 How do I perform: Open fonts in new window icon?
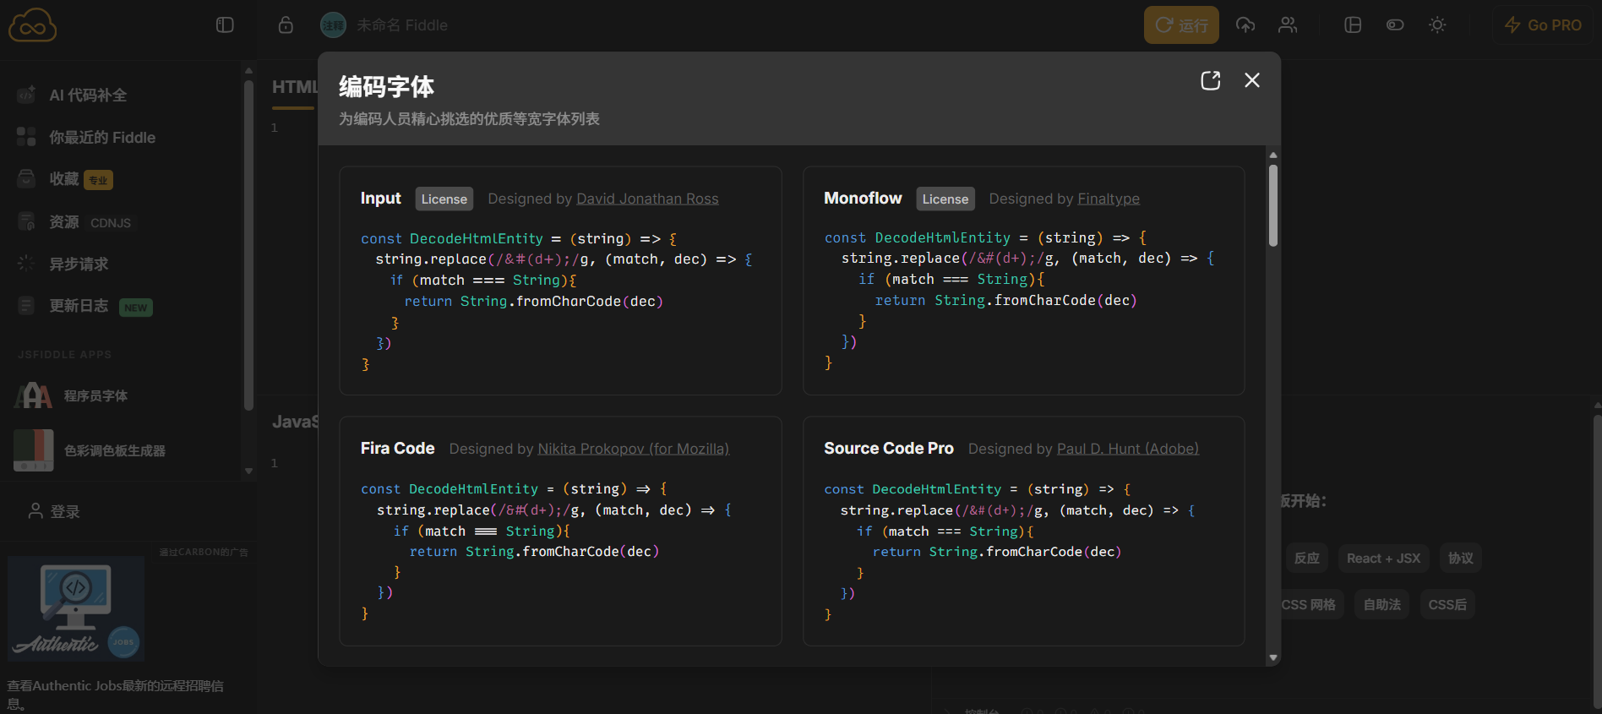pos(1211,80)
